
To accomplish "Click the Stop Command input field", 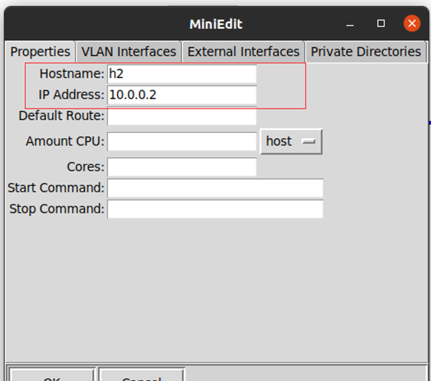I will point(215,209).
